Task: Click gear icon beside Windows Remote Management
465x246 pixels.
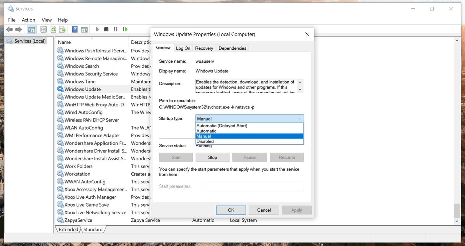Action: click(60, 58)
